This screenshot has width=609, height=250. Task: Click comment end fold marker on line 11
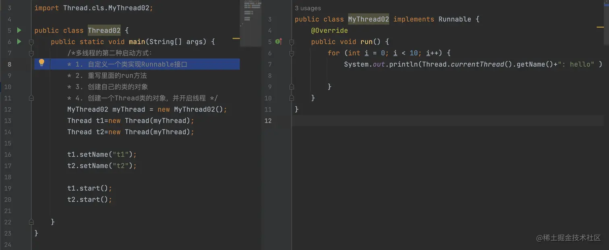tap(31, 98)
